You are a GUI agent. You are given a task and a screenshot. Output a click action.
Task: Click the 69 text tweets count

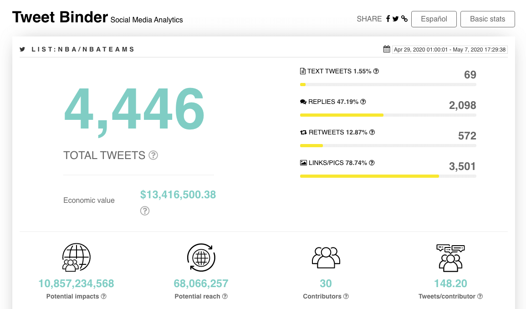point(470,75)
